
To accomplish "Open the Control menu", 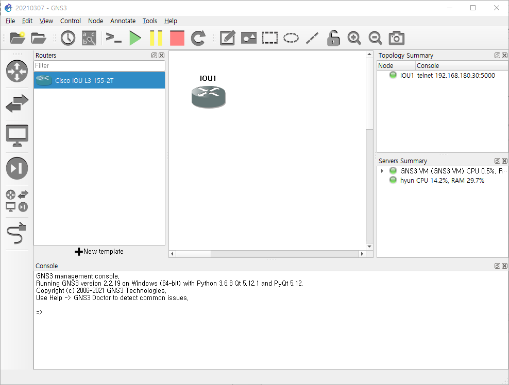I will (x=71, y=21).
